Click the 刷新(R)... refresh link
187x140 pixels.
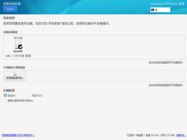(181, 135)
